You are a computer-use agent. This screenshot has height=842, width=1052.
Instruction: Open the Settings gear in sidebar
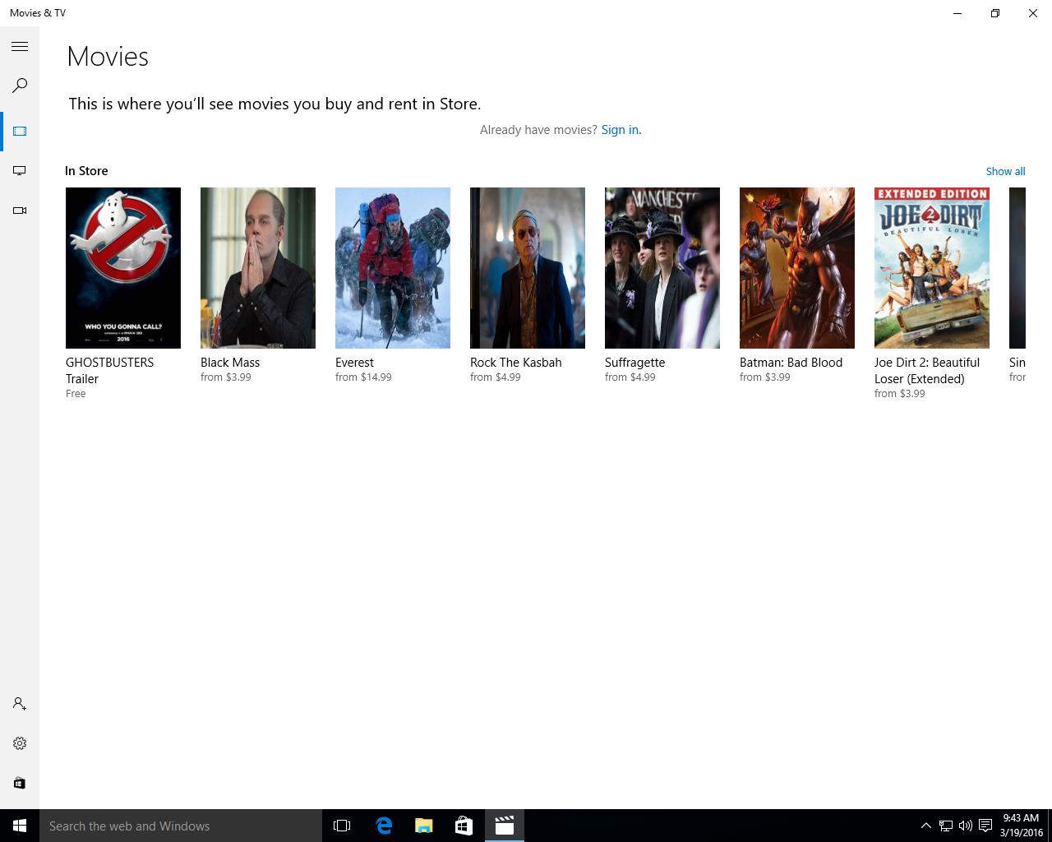pyautogui.click(x=20, y=743)
